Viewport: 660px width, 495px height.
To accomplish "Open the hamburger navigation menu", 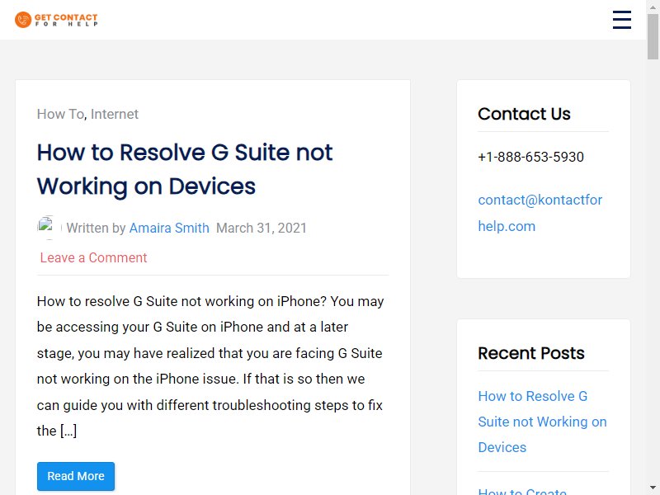I will click(622, 20).
